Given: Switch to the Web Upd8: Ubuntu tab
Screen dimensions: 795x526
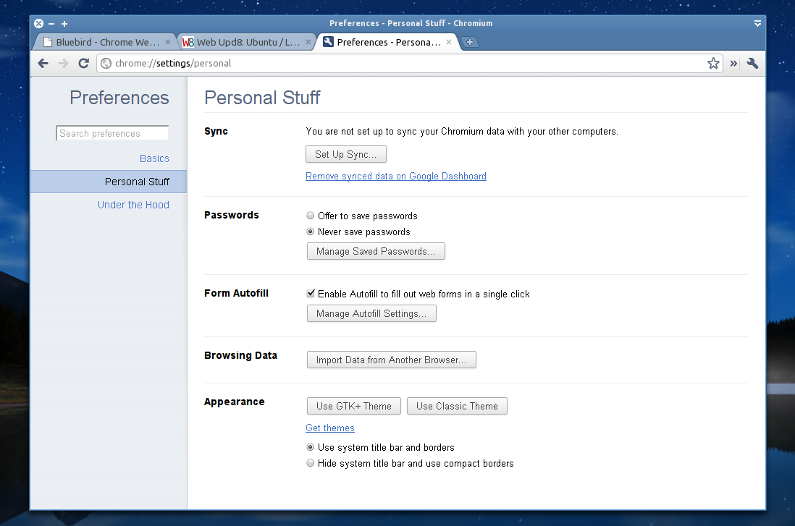Looking at the screenshot, I should 246,42.
